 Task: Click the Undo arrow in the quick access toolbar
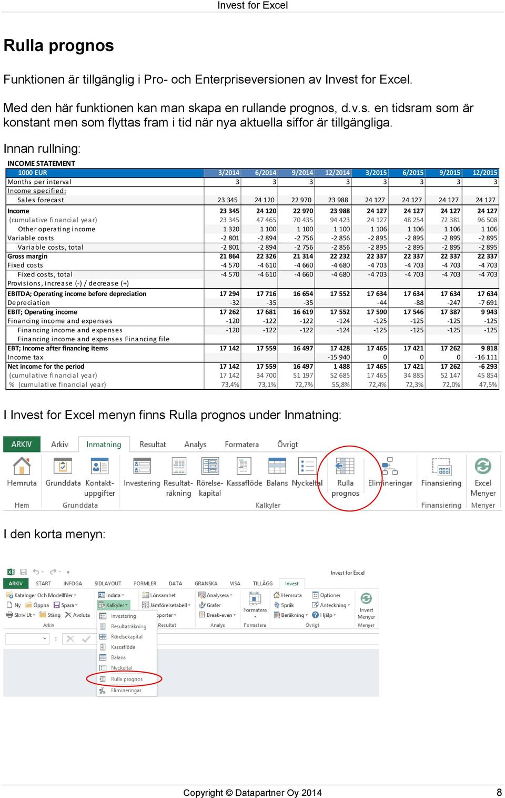coord(36,572)
